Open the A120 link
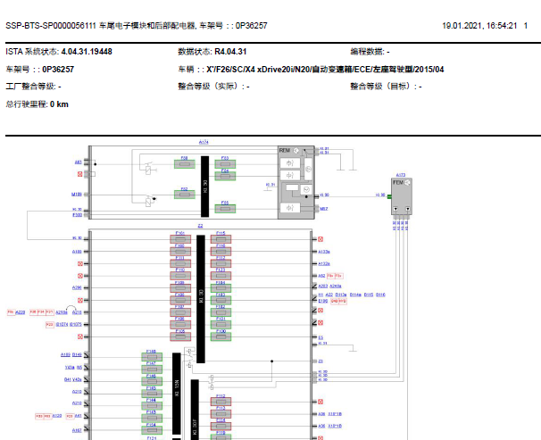 pos(57,416)
